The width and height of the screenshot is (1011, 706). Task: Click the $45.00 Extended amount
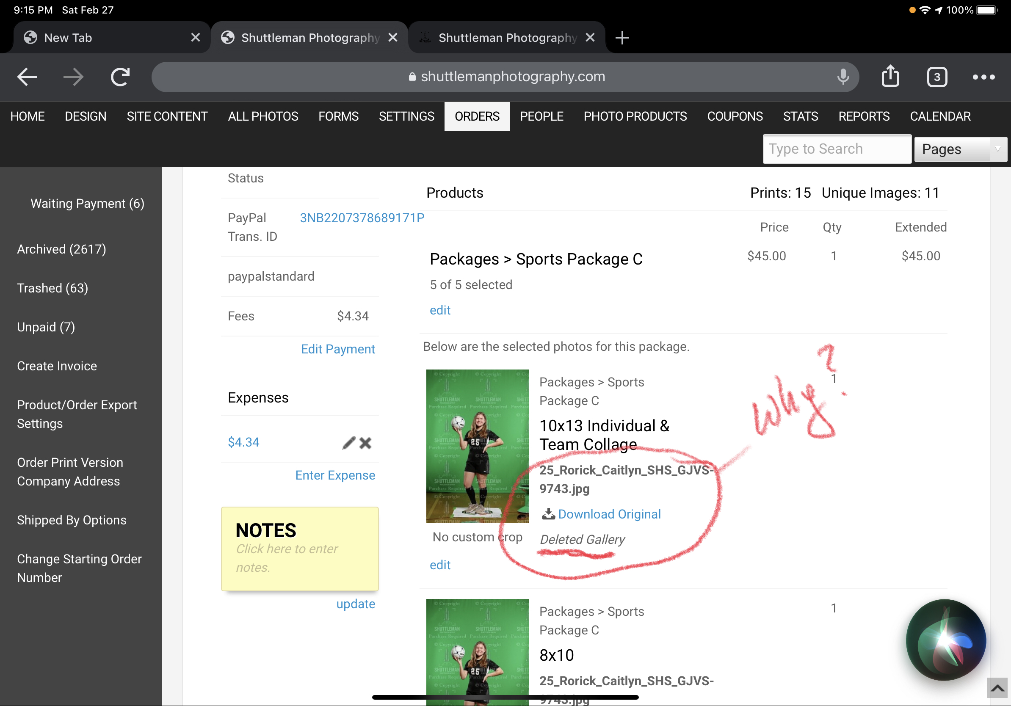(921, 256)
